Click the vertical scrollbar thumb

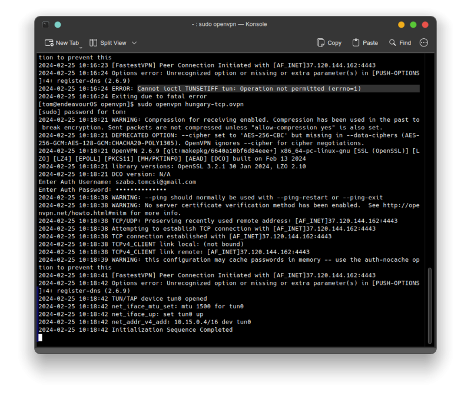[430, 305]
